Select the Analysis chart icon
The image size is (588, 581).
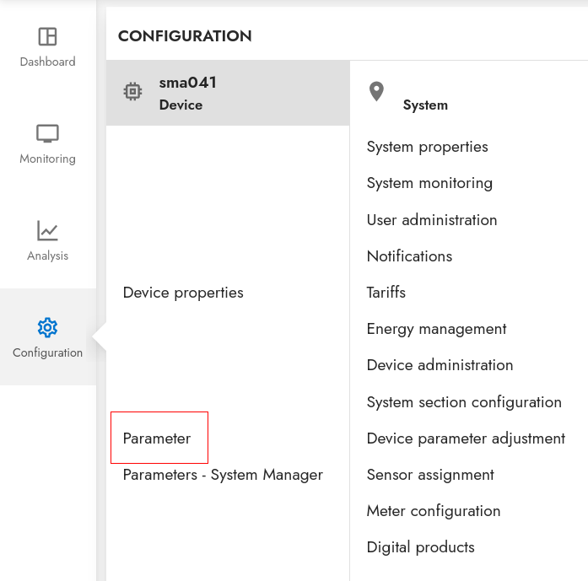(x=47, y=230)
